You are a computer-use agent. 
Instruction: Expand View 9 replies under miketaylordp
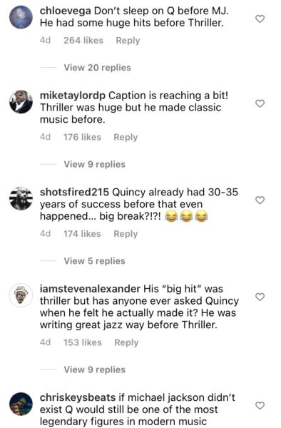pos(94,164)
